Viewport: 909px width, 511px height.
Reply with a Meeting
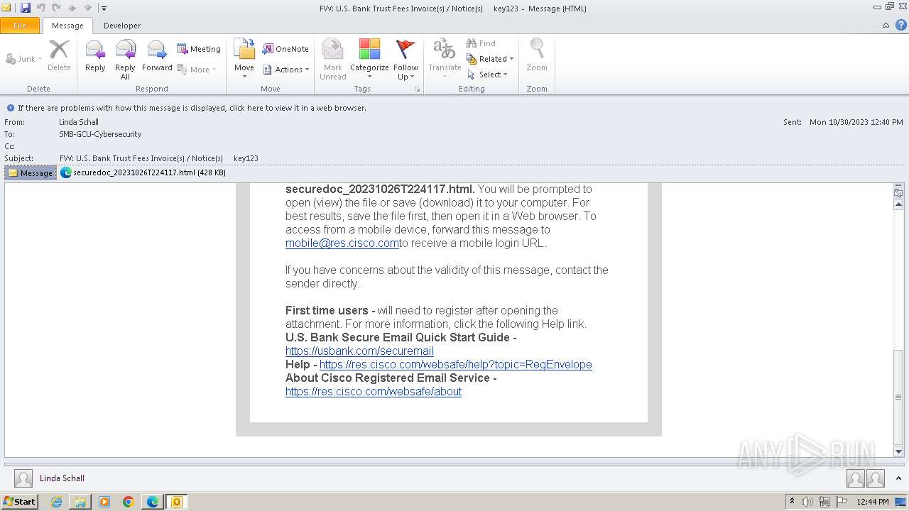pos(199,49)
